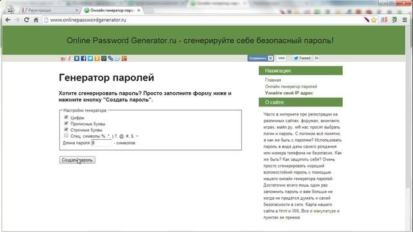Close the Регистрация tab
The image size is (413, 232).
click(x=77, y=10)
